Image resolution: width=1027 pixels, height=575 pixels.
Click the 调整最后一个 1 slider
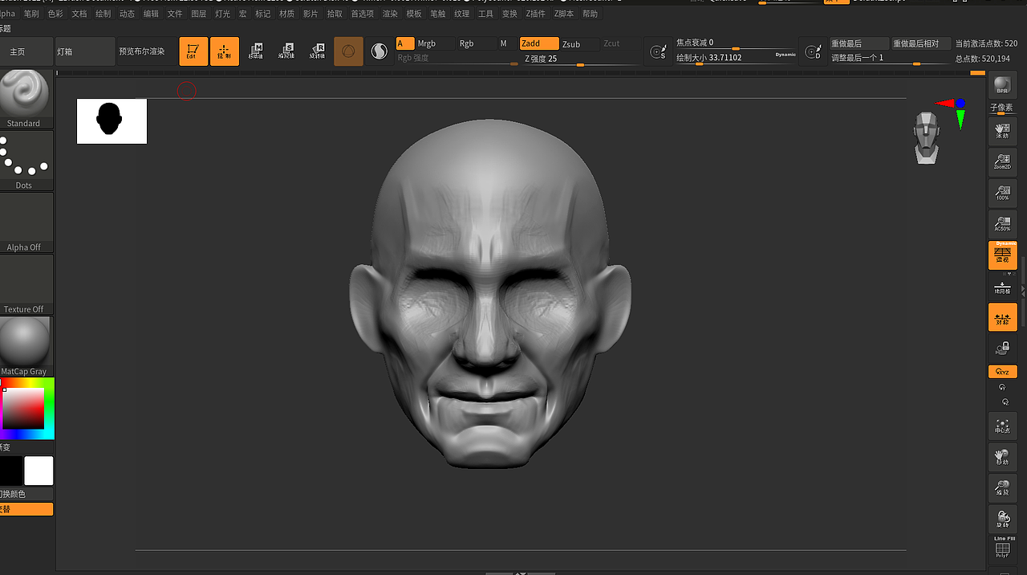(890, 58)
